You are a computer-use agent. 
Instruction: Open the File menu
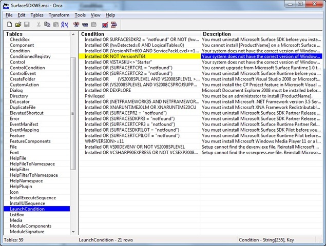pos(9,15)
